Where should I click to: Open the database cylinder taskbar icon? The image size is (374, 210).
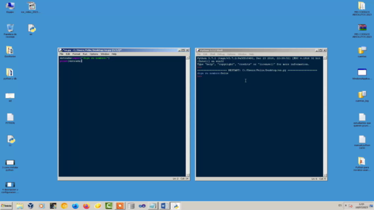(131, 206)
